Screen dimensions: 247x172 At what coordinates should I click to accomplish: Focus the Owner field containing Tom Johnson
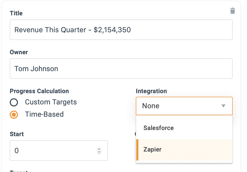tap(121, 69)
